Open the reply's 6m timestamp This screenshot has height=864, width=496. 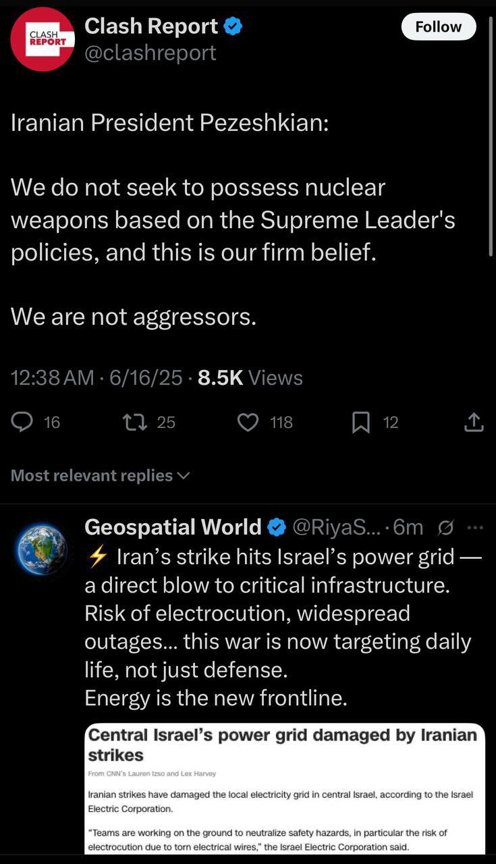408,527
